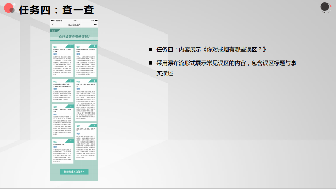This screenshot has width=336, height=189.
Task: Open misconception card number 7
Action: [63, 151]
